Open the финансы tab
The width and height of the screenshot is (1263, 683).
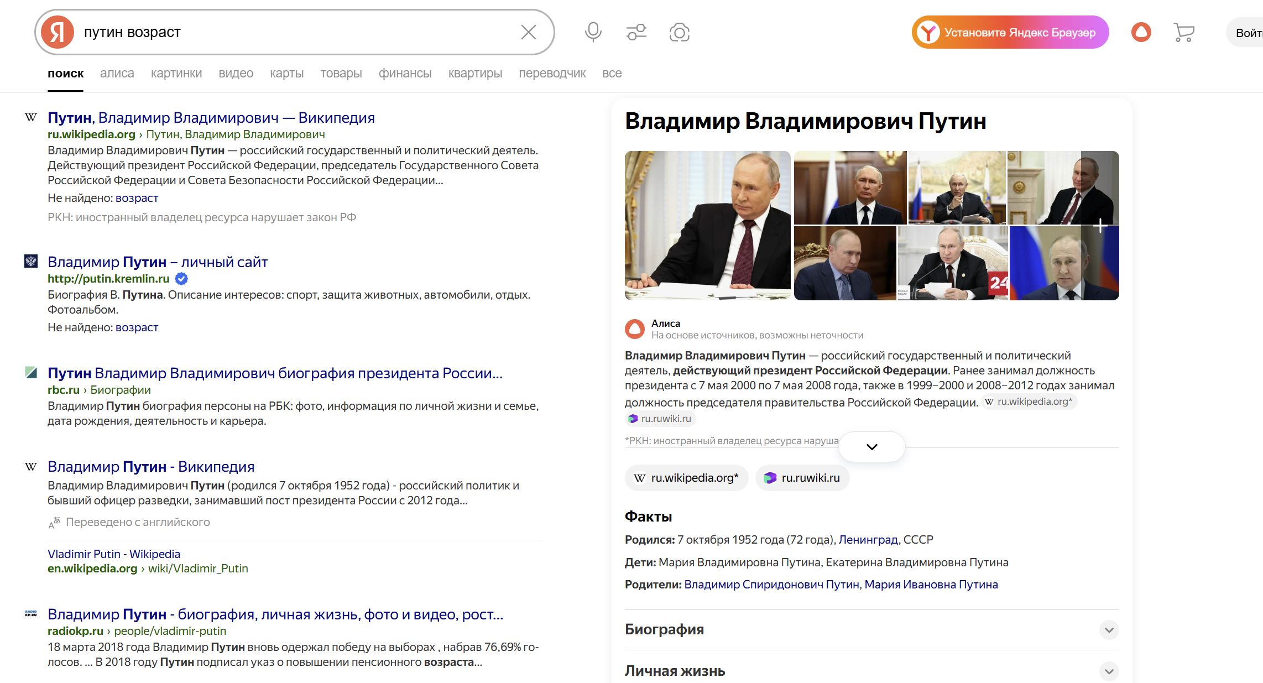[405, 74]
